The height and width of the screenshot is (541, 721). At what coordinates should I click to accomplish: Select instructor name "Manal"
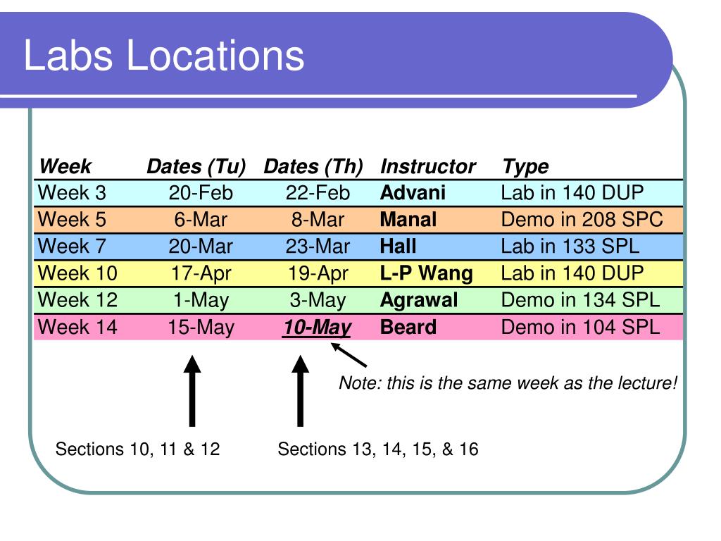(x=408, y=220)
